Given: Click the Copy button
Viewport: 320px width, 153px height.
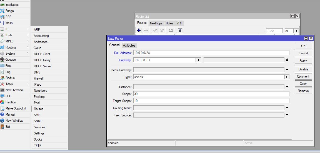Looking at the screenshot, I should coord(303,84).
